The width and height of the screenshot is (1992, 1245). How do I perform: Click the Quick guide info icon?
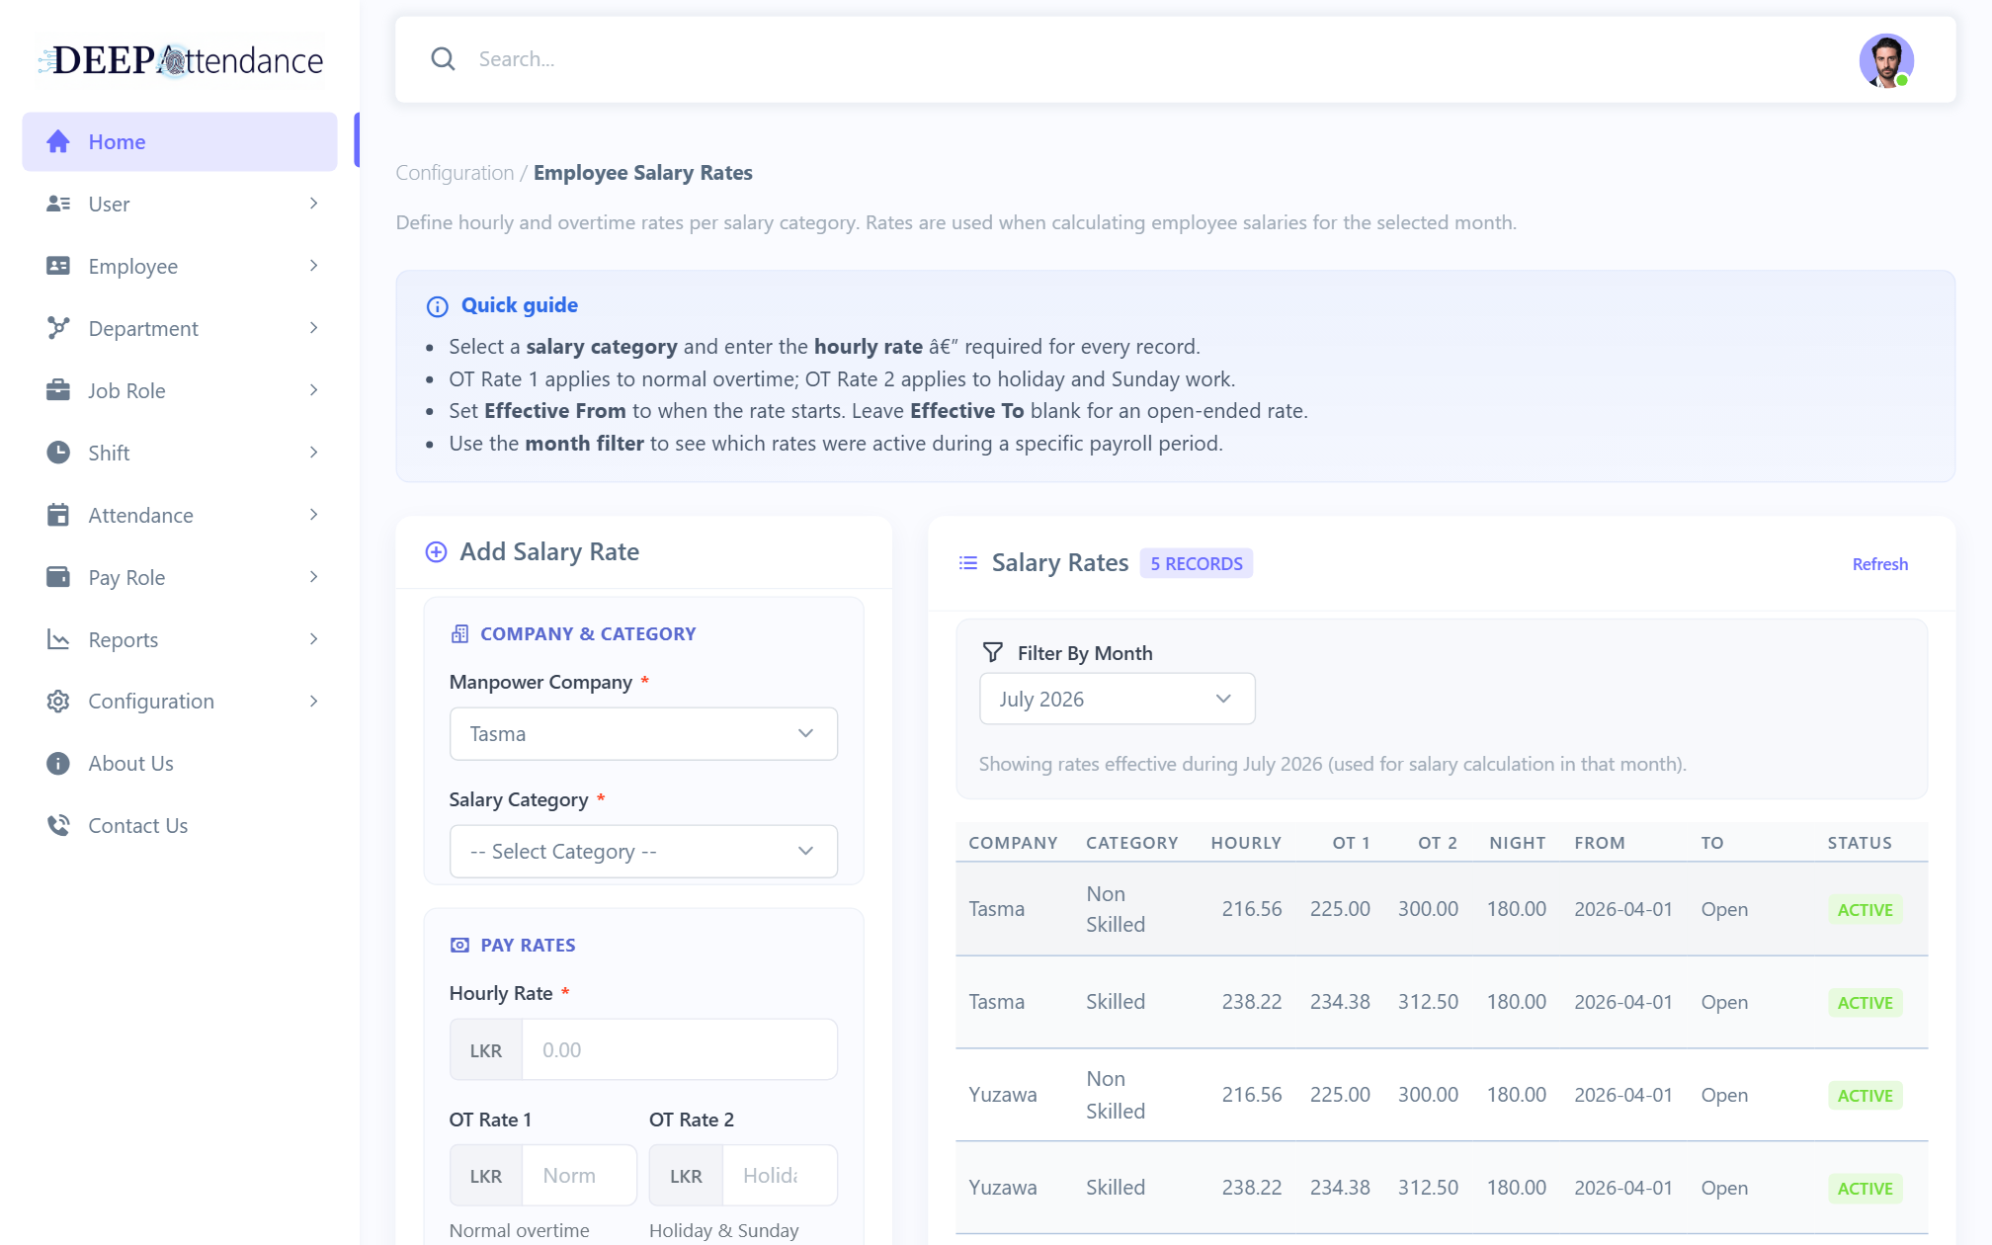pyautogui.click(x=437, y=306)
